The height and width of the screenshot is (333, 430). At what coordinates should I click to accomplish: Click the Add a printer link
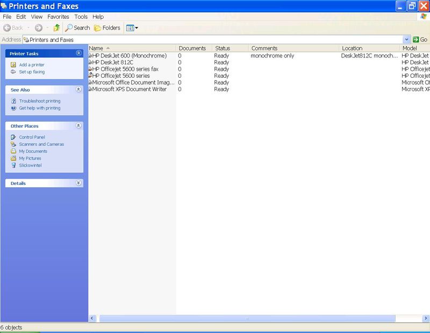(x=32, y=65)
